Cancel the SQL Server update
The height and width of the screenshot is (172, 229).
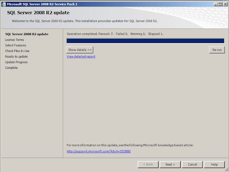[193, 164]
